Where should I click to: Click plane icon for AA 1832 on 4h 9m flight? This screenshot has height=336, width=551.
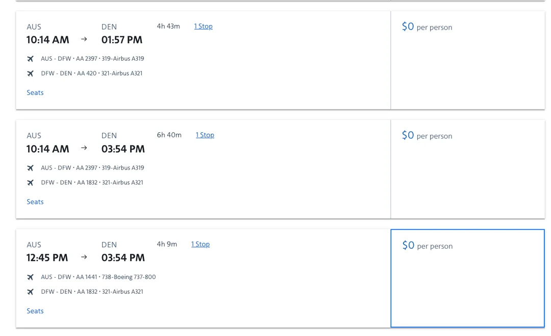(30, 292)
